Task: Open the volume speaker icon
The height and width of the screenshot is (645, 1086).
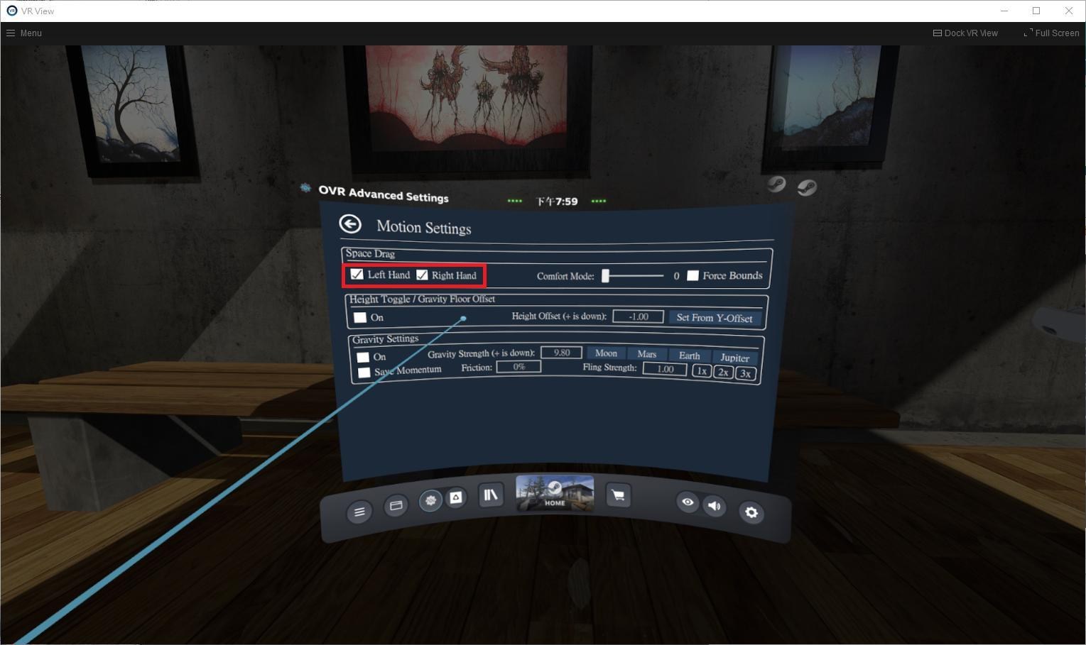Action: (714, 506)
